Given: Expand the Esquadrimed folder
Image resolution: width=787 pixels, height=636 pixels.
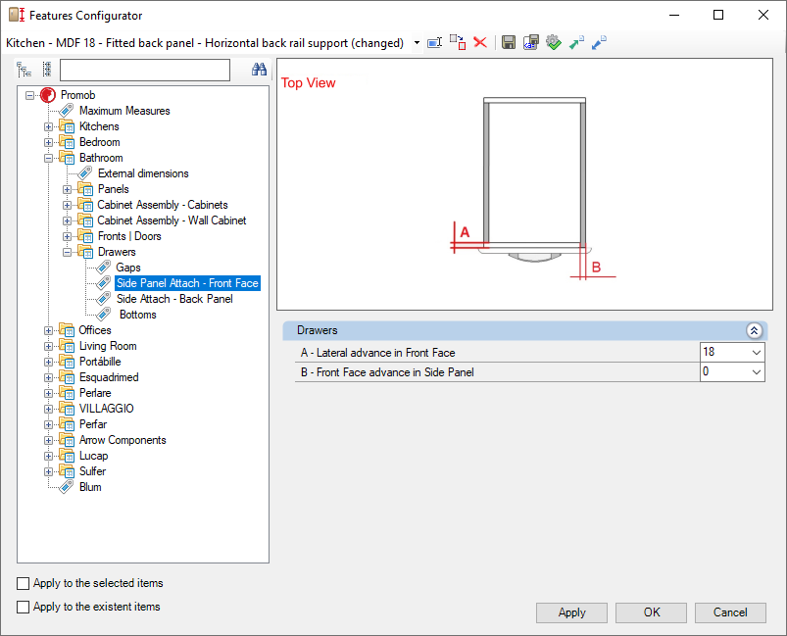Looking at the screenshot, I should (x=49, y=377).
